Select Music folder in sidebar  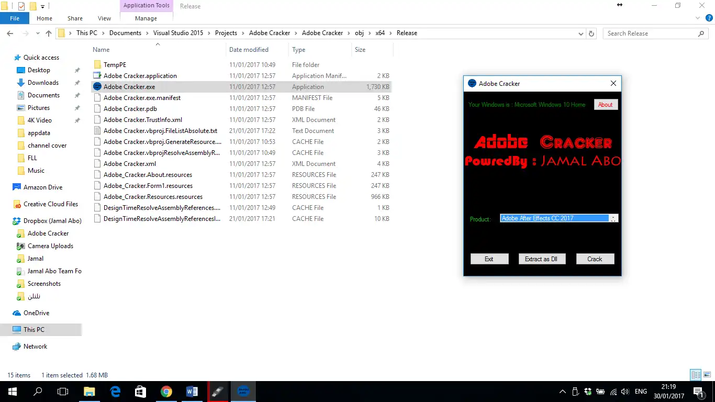[36, 171]
